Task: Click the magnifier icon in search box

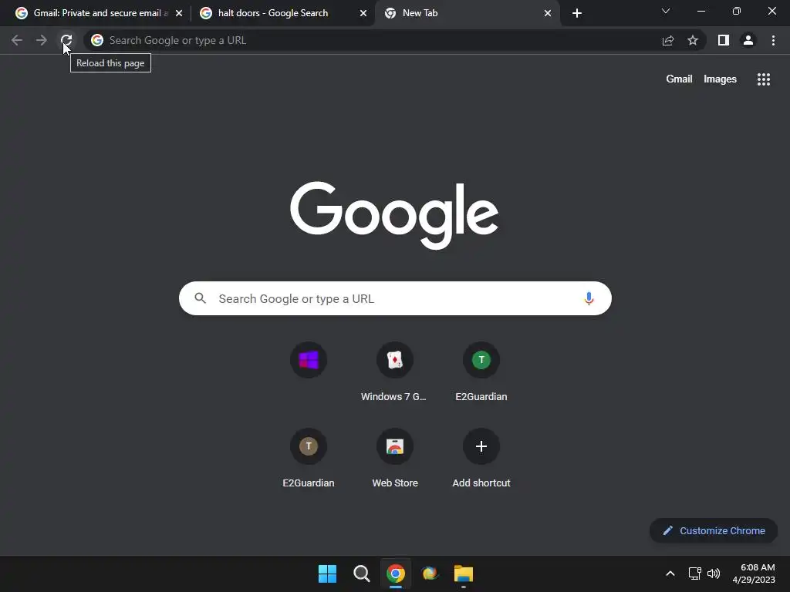Action: [x=200, y=298]
